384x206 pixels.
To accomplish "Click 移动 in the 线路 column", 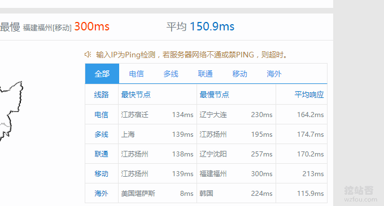I will pos(102,174).
